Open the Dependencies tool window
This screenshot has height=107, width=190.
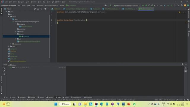click(76, 97)
